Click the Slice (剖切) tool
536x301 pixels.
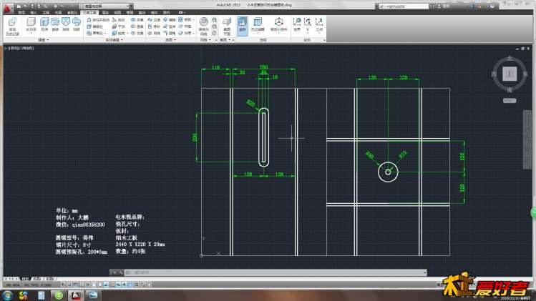[x=119, y=20]
